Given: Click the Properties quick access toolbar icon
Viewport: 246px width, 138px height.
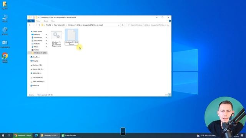Looking at the screenshot, I should point(33,18).
